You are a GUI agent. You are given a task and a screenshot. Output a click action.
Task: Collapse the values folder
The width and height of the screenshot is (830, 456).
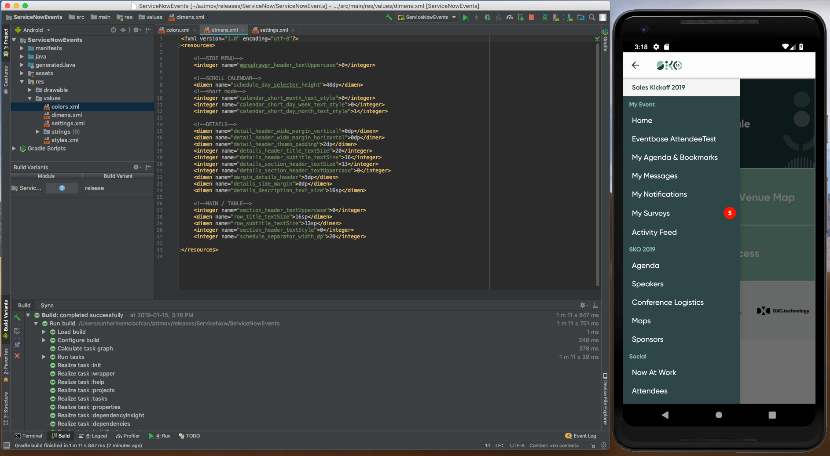(30, 98)
